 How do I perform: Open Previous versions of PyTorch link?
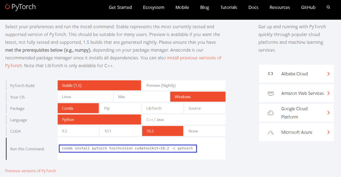pos(30,171)
